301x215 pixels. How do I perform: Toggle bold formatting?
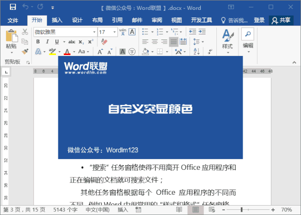pyautogui.click(x=38, y=42)
